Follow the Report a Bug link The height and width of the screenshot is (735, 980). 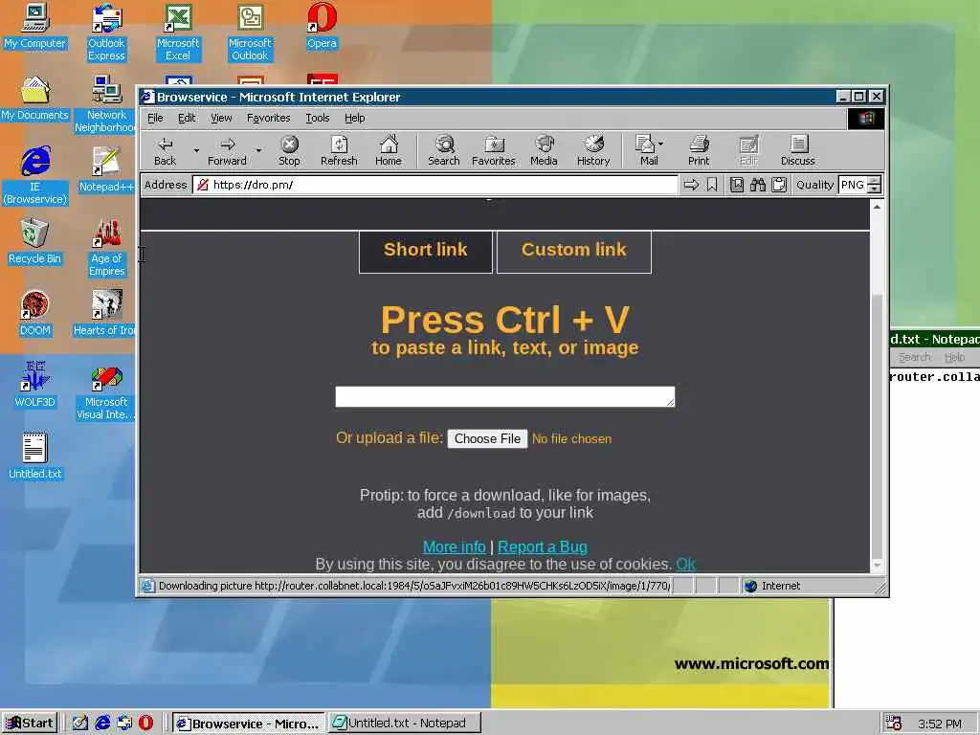click(543, 546)
